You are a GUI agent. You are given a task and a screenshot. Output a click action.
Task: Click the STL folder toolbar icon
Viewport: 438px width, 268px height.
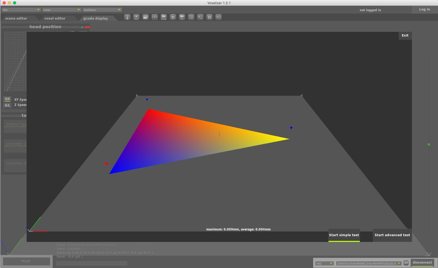pos(182,17)
